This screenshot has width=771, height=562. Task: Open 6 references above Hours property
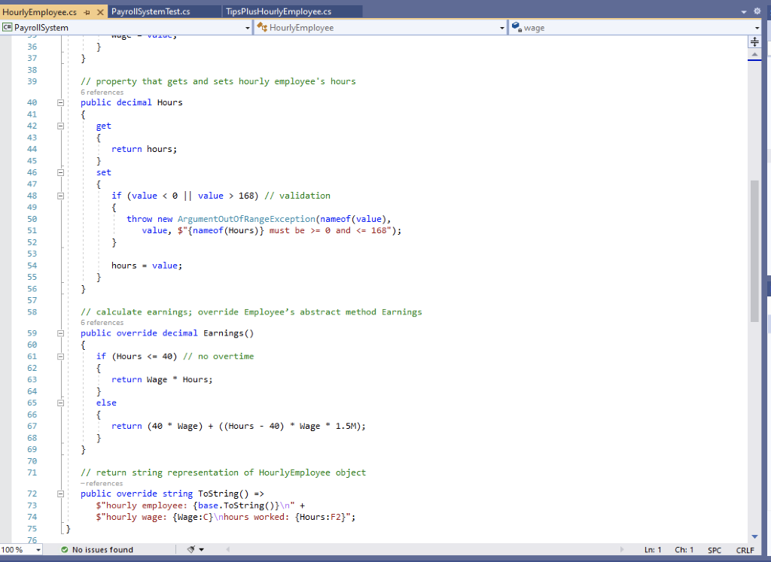102,93
